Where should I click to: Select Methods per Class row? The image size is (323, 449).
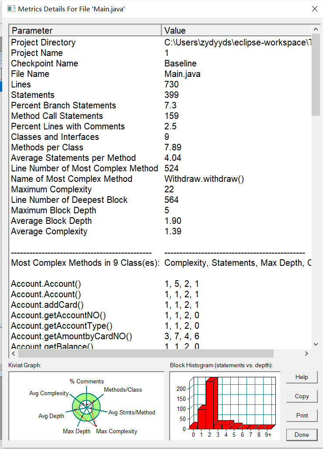click(160, 147)
